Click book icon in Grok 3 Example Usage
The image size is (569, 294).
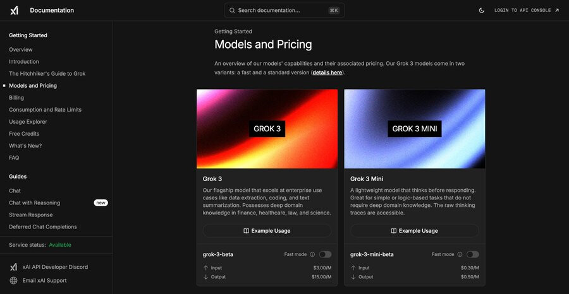[x=246, y=231]
